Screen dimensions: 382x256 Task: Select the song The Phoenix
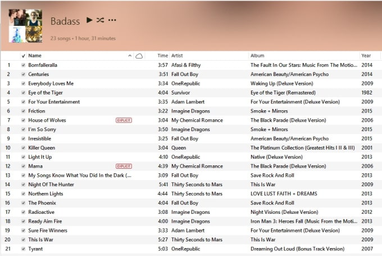click(42, 203)
